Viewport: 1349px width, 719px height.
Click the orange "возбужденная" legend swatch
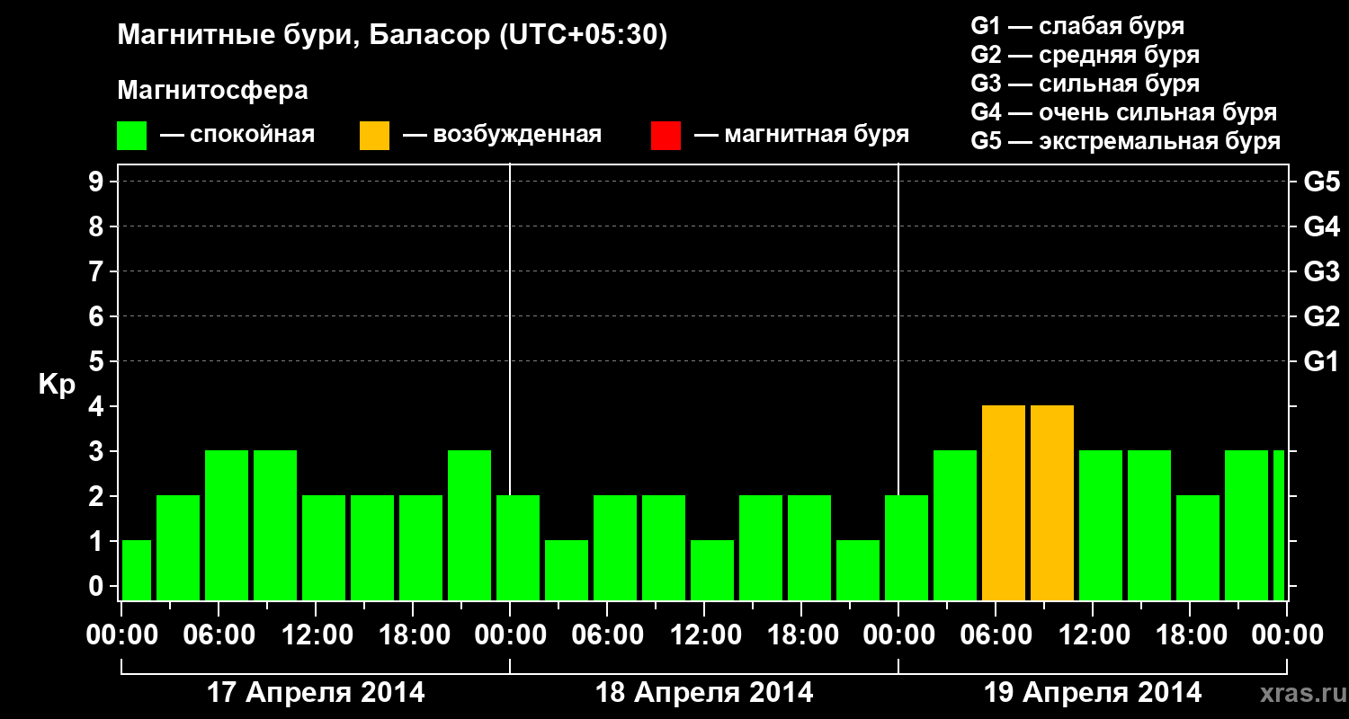(374, 136)
